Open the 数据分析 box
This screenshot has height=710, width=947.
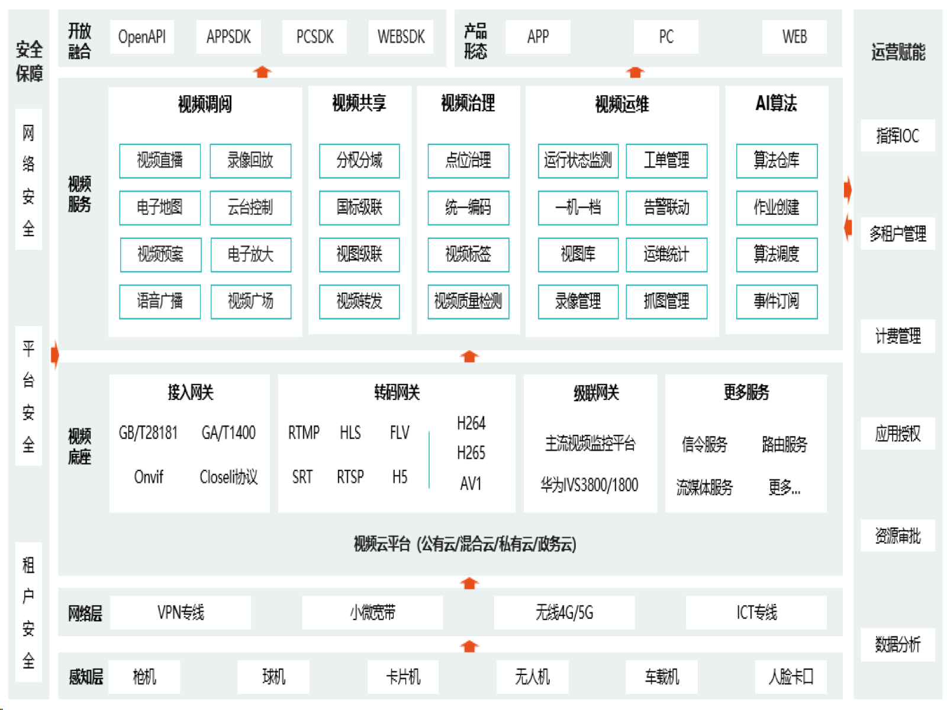pos(898,644)
